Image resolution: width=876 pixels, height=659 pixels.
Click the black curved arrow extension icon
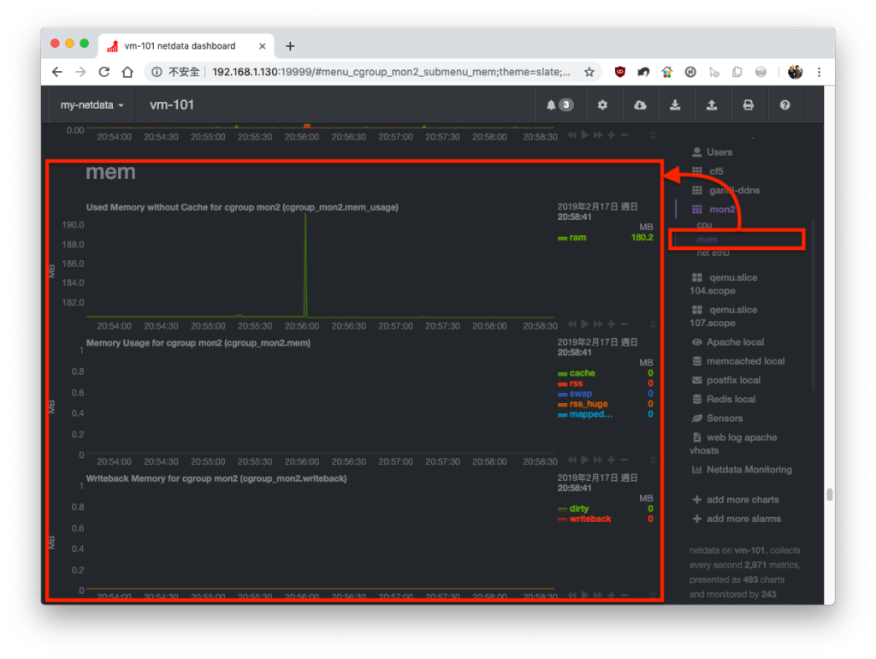point(643,72)
